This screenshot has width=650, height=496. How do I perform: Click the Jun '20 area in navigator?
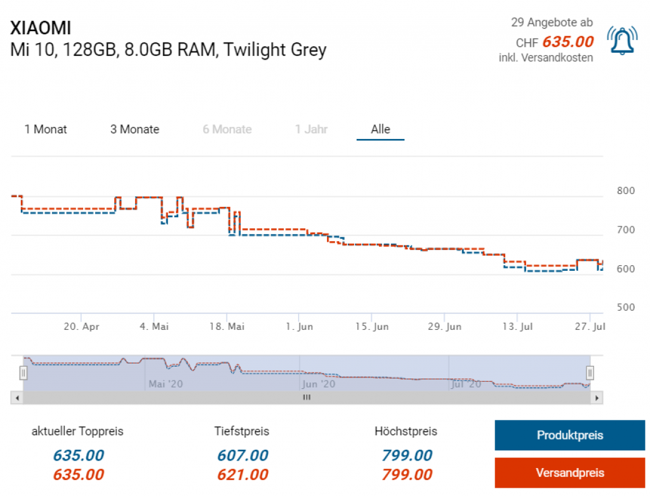(x=319, y=384)
